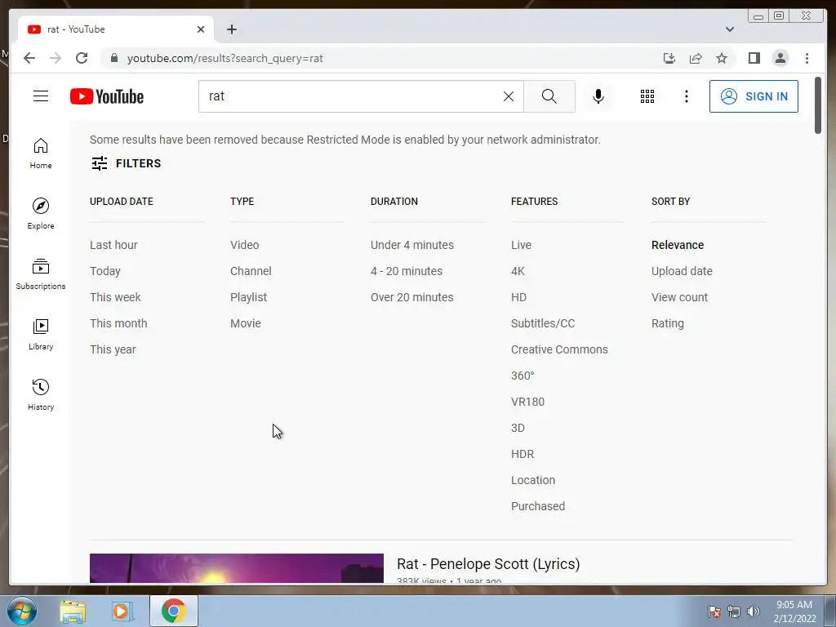Enable the 4K feature filter
This screenshot has height=627, width=836.
(x=518, y=271)
